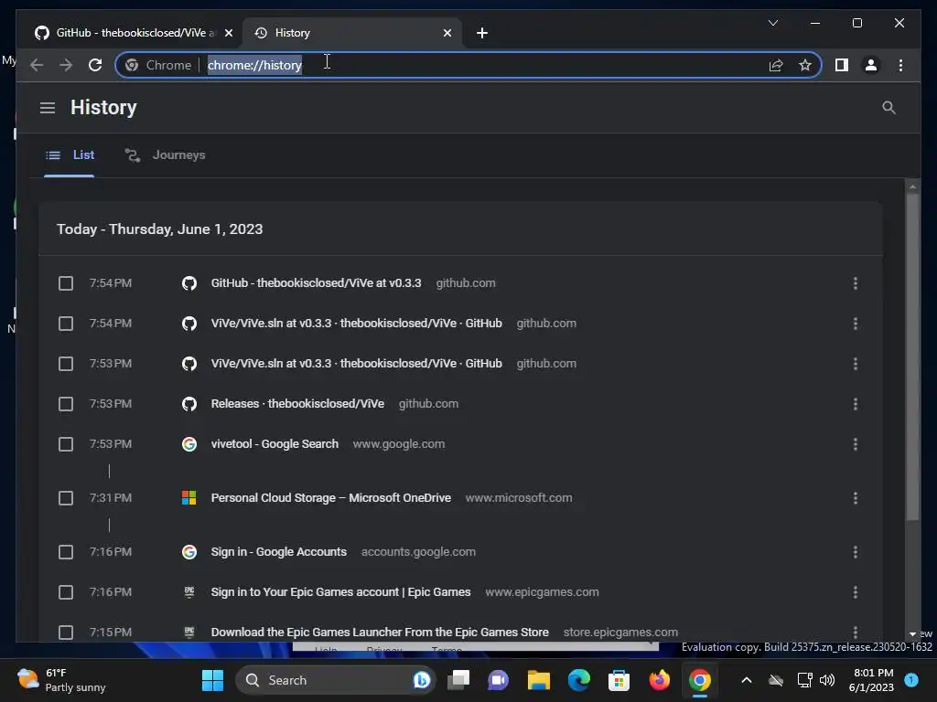Open the Chat app on the taskbar
Screen dimensions: 937x702
tap(498, 680)
